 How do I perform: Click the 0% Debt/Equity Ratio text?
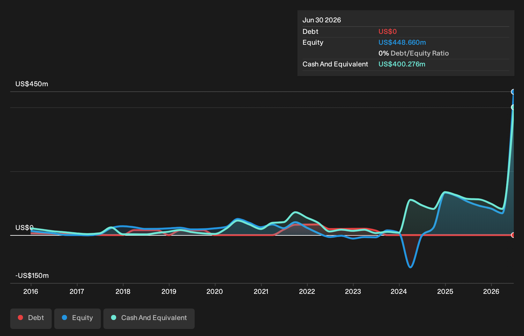pos(414,53)
